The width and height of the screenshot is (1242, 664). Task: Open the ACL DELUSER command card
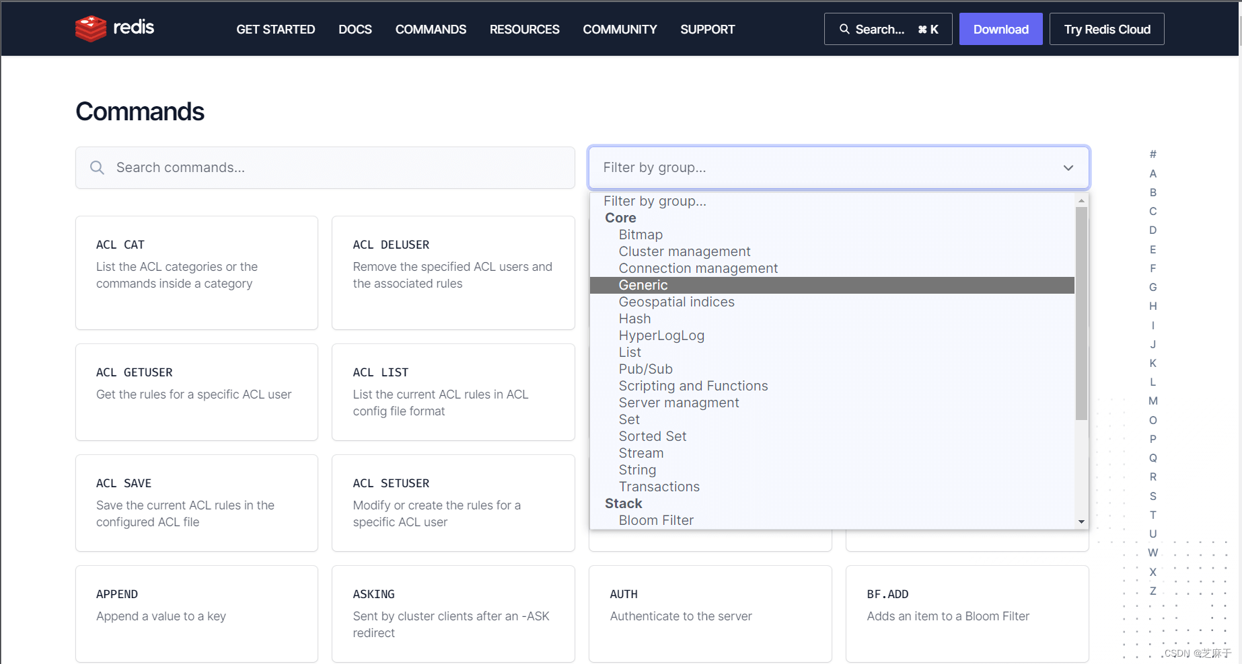pyautogui.click(x=453, y=273)
